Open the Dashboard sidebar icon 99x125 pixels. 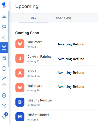(4, 16)
